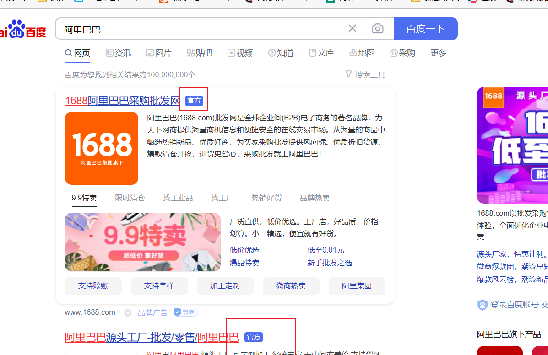Click the orange 1688 logo thumbnail
This screenshot has height=355, width=548.
point(102,148)
